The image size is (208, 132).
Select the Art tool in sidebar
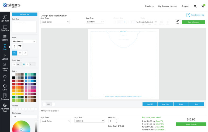(x=5, y=78)
